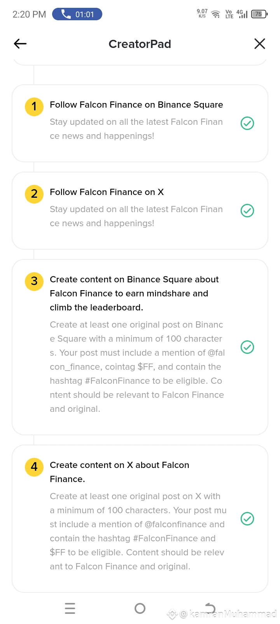Open the 'Follow Falcon Finance on Binance Square' task
The width and height of the screenshot is (280, 624).
pos(136,105)
